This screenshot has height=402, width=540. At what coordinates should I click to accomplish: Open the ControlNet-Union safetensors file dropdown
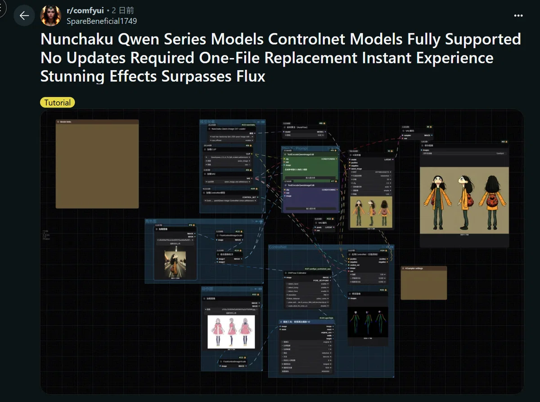(x=230, y=201)
